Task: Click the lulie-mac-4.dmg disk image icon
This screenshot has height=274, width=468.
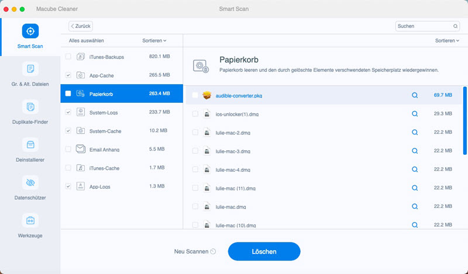Action: (207, 169)
